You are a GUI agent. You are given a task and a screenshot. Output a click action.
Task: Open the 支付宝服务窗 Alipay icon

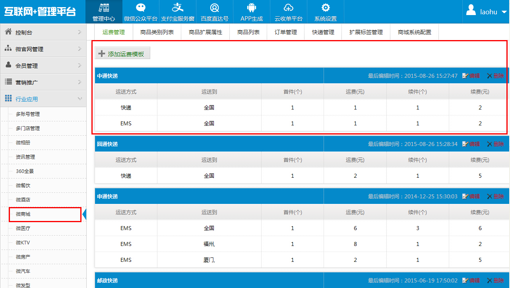[x=178, y=8]
